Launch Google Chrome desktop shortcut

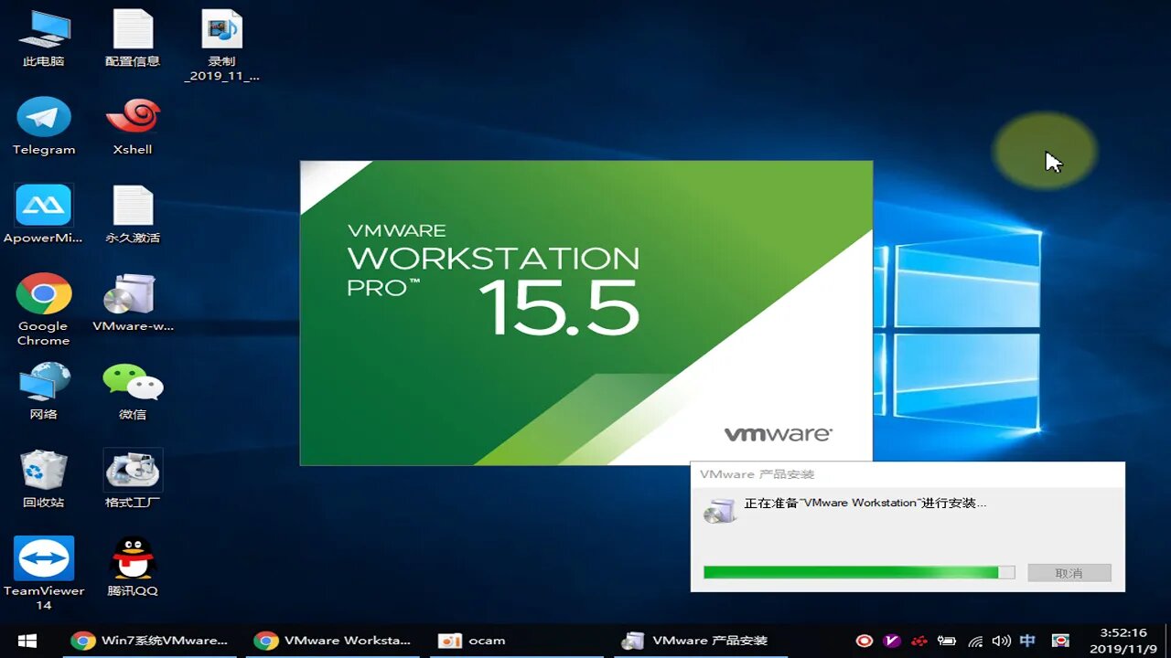click(43, 309)
